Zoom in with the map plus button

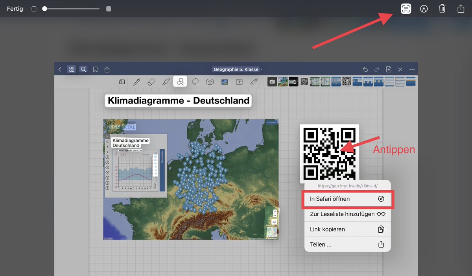(275, 211)
